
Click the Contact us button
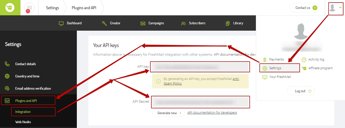click(305, 8)
